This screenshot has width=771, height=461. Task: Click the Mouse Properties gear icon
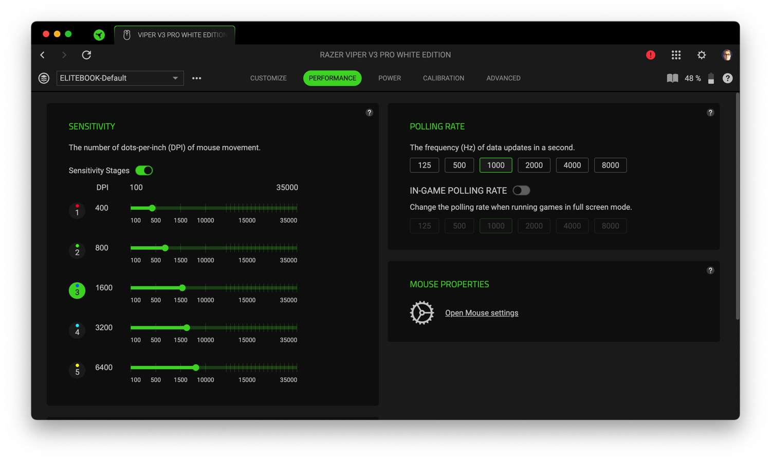422,312
